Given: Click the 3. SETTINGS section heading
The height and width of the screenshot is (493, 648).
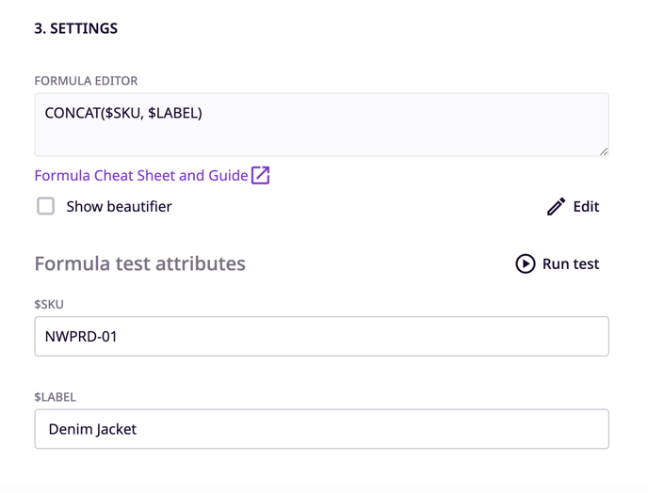Looking at the screenshot, I should pyautogui.click(x=76, y=28).
